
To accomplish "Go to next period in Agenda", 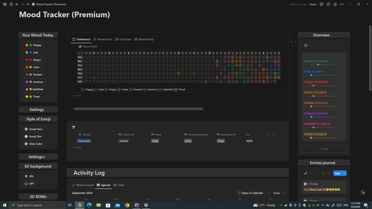I will click(284, 193).
